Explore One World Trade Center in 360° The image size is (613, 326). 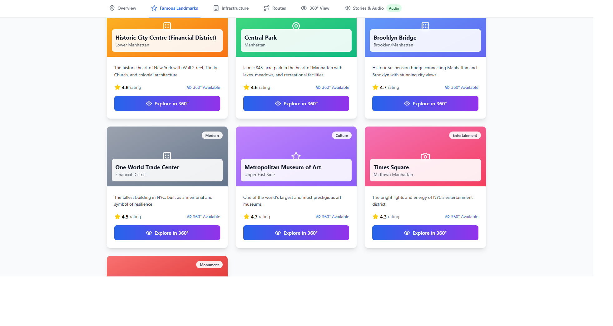(x=167, y=233)
